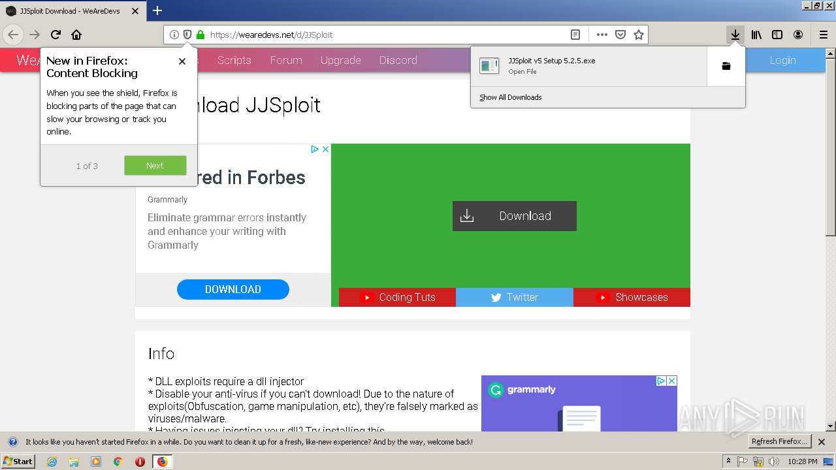Open JJSploit v5 Setup 5.2.5.exe download
836x470 pixels.
(588, 66)
